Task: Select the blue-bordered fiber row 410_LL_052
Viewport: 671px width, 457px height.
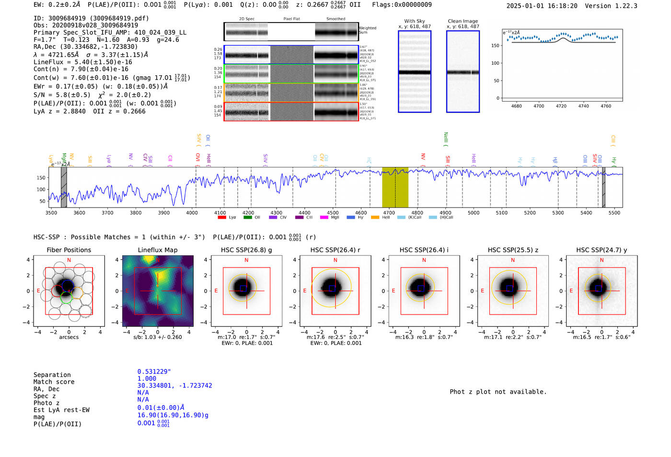Action: pyautogui.click(x=291, y=55)
